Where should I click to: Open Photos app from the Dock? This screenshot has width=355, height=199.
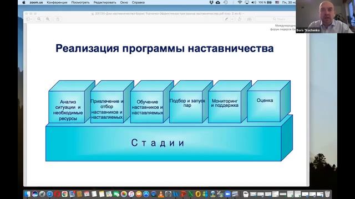pos(124,194)
